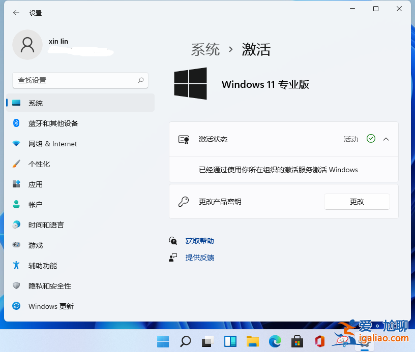Open the 提供反馈 link
This screenshot has height=352, width=415.
pyautogui.click(x=200, y=258)
